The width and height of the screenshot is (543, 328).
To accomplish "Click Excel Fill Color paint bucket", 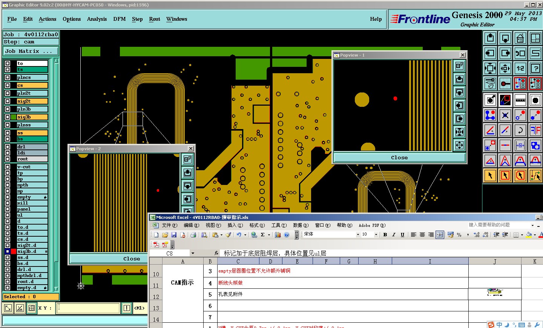I will coord(529,235).
